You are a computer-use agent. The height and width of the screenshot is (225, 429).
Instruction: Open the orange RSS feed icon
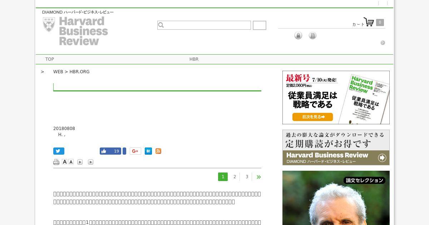click(158, 151)
